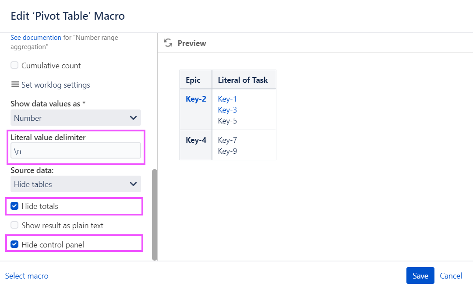The height and width of the screenshot is (286, 473).
Task: Select the Literal of Task column header
Action: 244,80
